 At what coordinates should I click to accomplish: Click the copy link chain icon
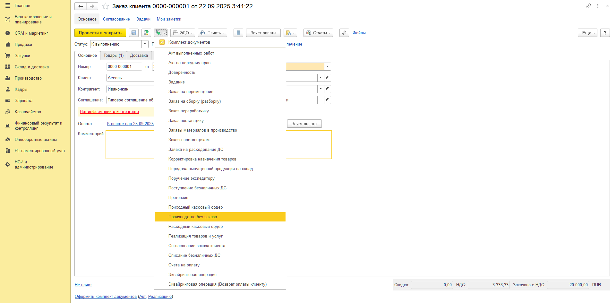pyautogui.click(x=588, y=6)
